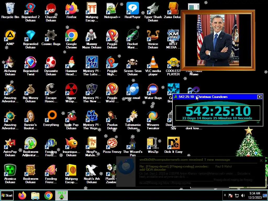Select the Heavy Weapon shortcut
This screenshot has height=201, width=268.
(x=71, y=93)
